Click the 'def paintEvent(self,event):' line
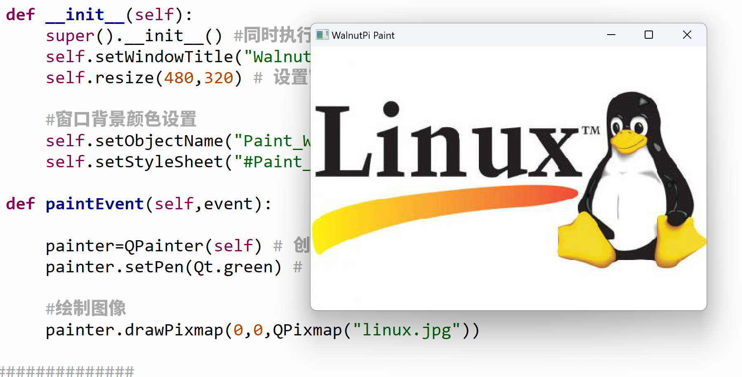 point(139,204)
